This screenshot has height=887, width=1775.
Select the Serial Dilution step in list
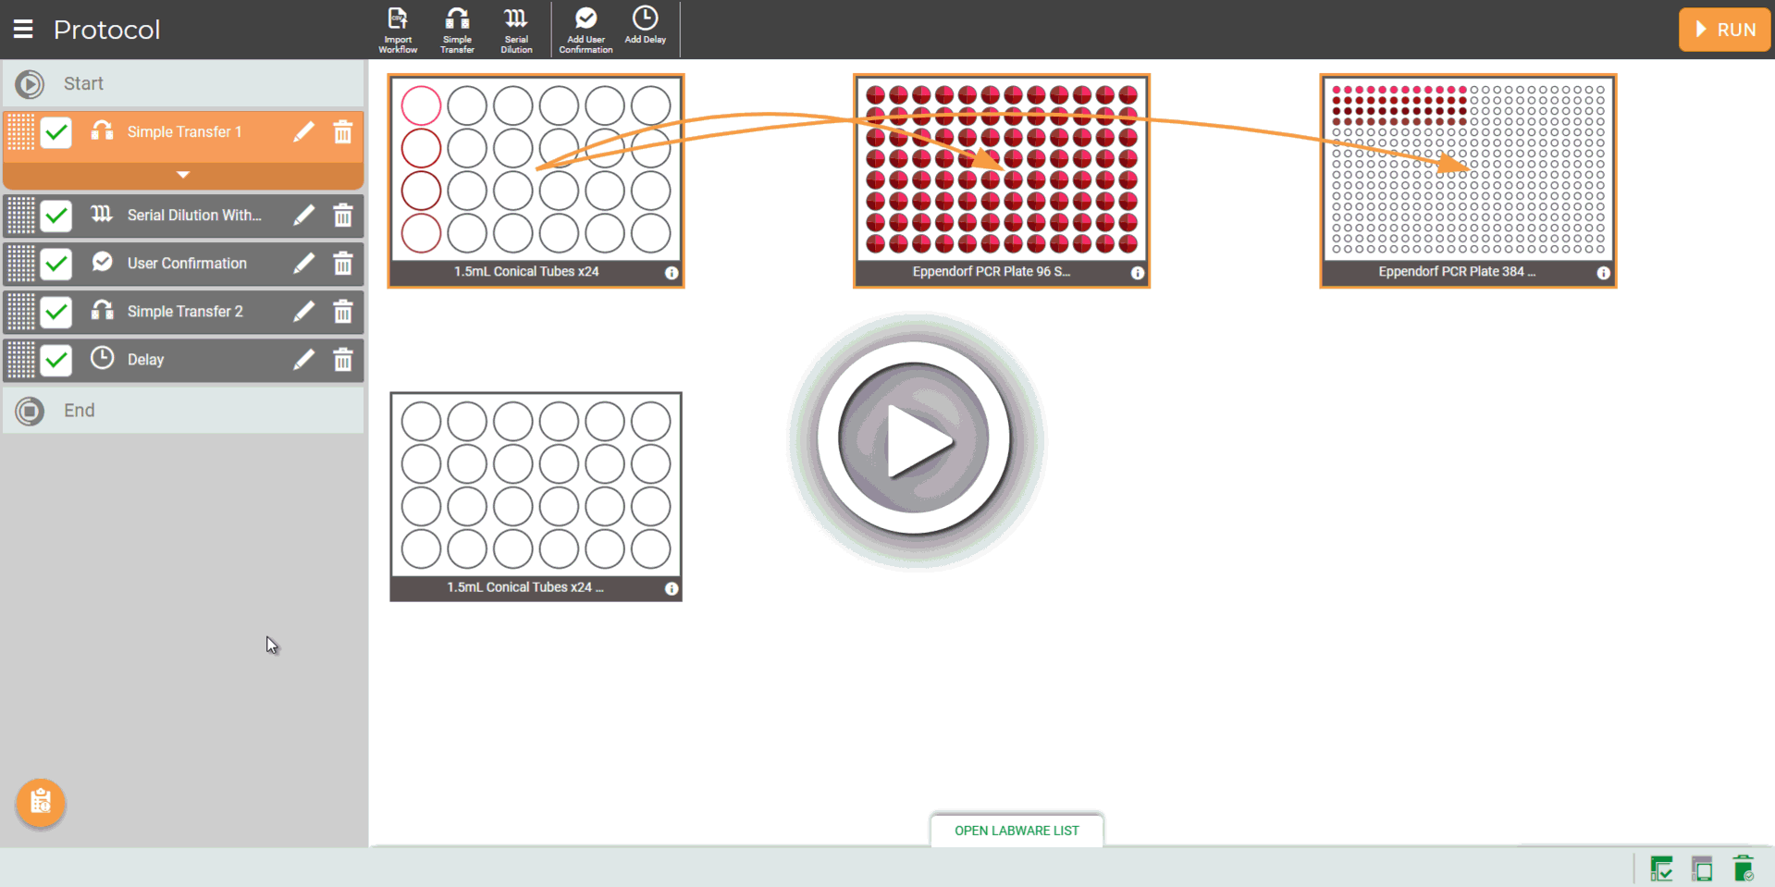click(193, 216)
